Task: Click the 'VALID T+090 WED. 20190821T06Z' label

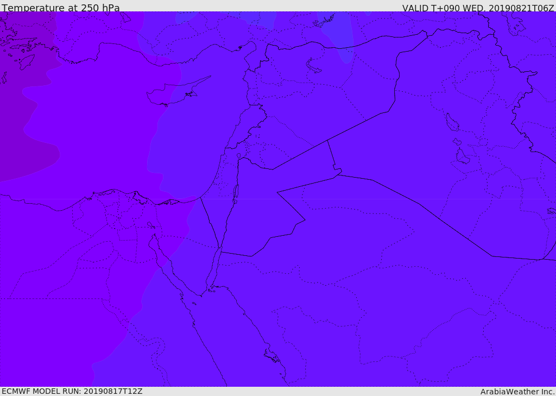Action: click(478, 8)
